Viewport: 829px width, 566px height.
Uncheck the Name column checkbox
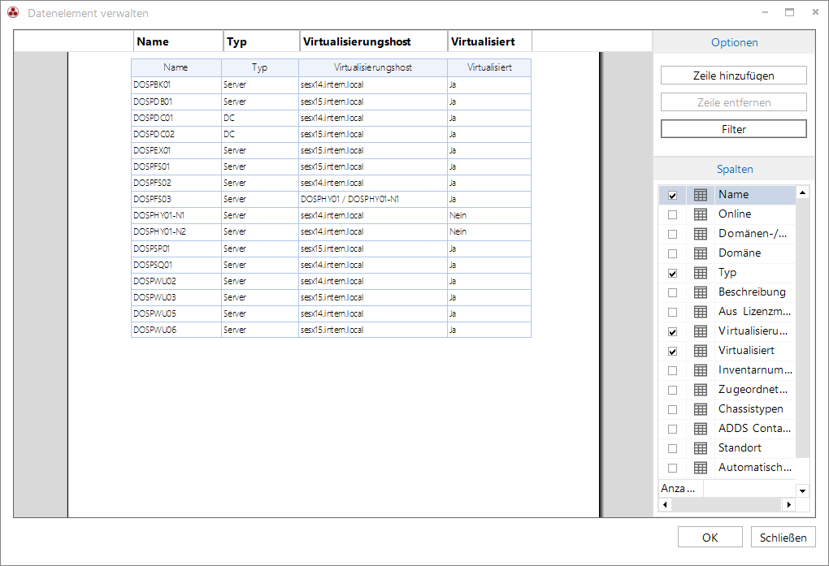672,196
